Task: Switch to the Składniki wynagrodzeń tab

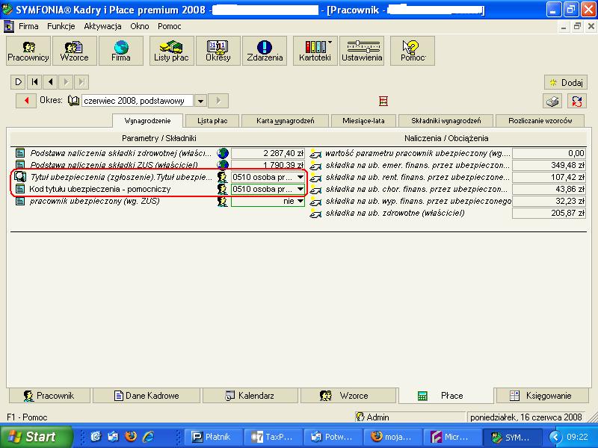Action: [446, 121]
